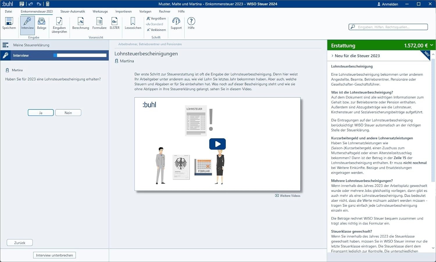Image resolution: width=436 pixels, height=262 pixels.
Task: Click 'Kurzarbeitergeld und andere Lohnersatzleistungen' heading
Action: point(372,138)
